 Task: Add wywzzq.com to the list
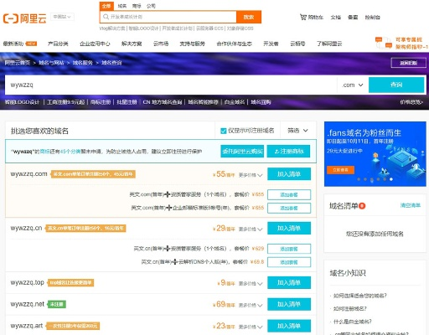pyautogui.click(x=289, y=174)
